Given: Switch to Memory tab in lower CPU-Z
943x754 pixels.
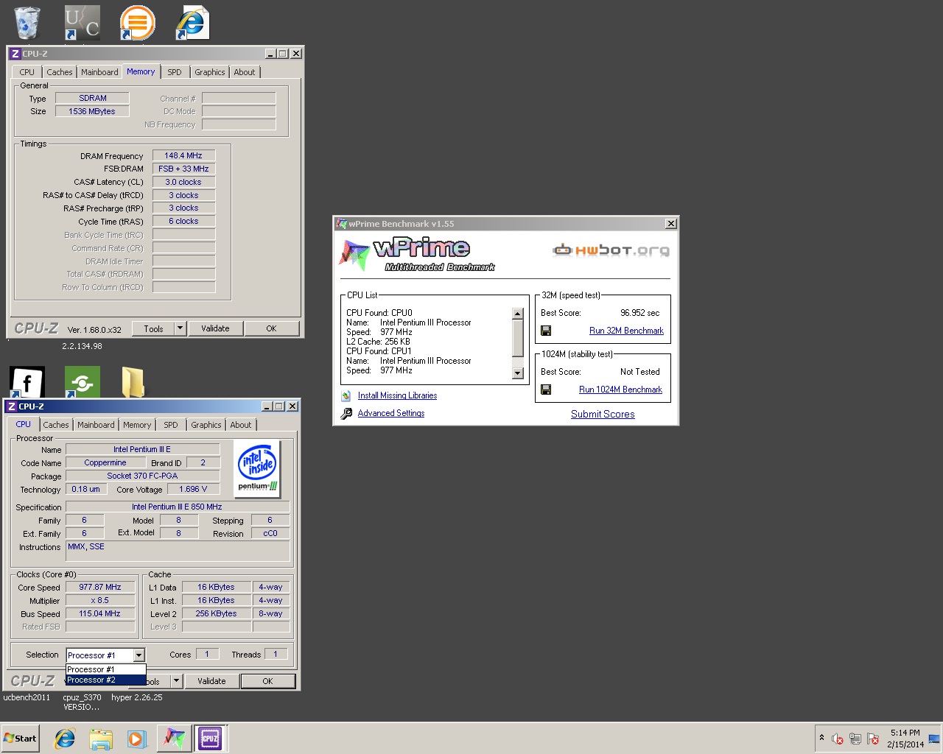Looking at the screenshot, I should click(137, 425).
